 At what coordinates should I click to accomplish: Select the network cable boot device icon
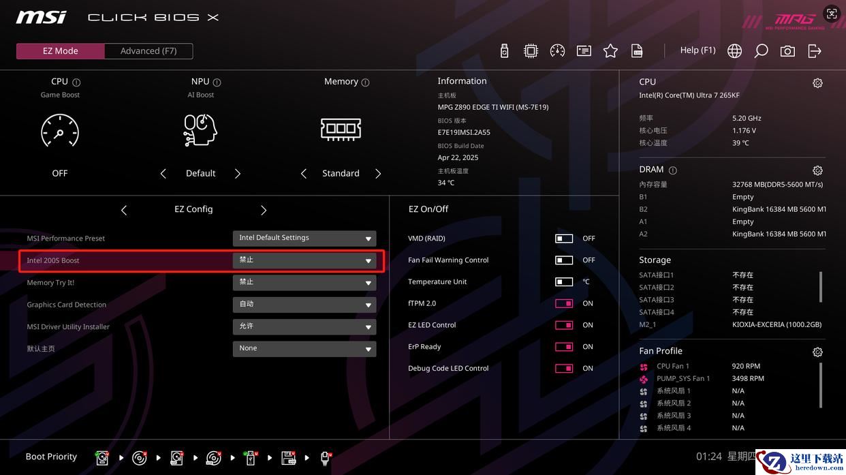(x=326, y=458)
